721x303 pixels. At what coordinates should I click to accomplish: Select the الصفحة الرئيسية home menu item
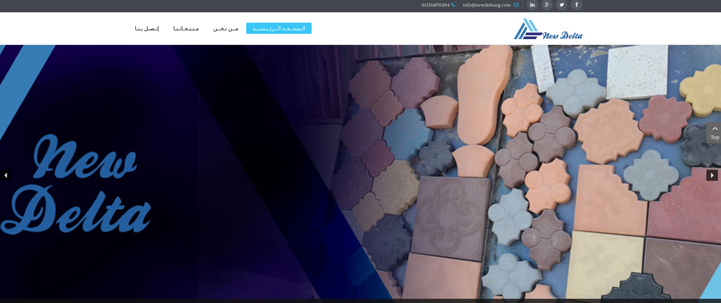[279, 28]
